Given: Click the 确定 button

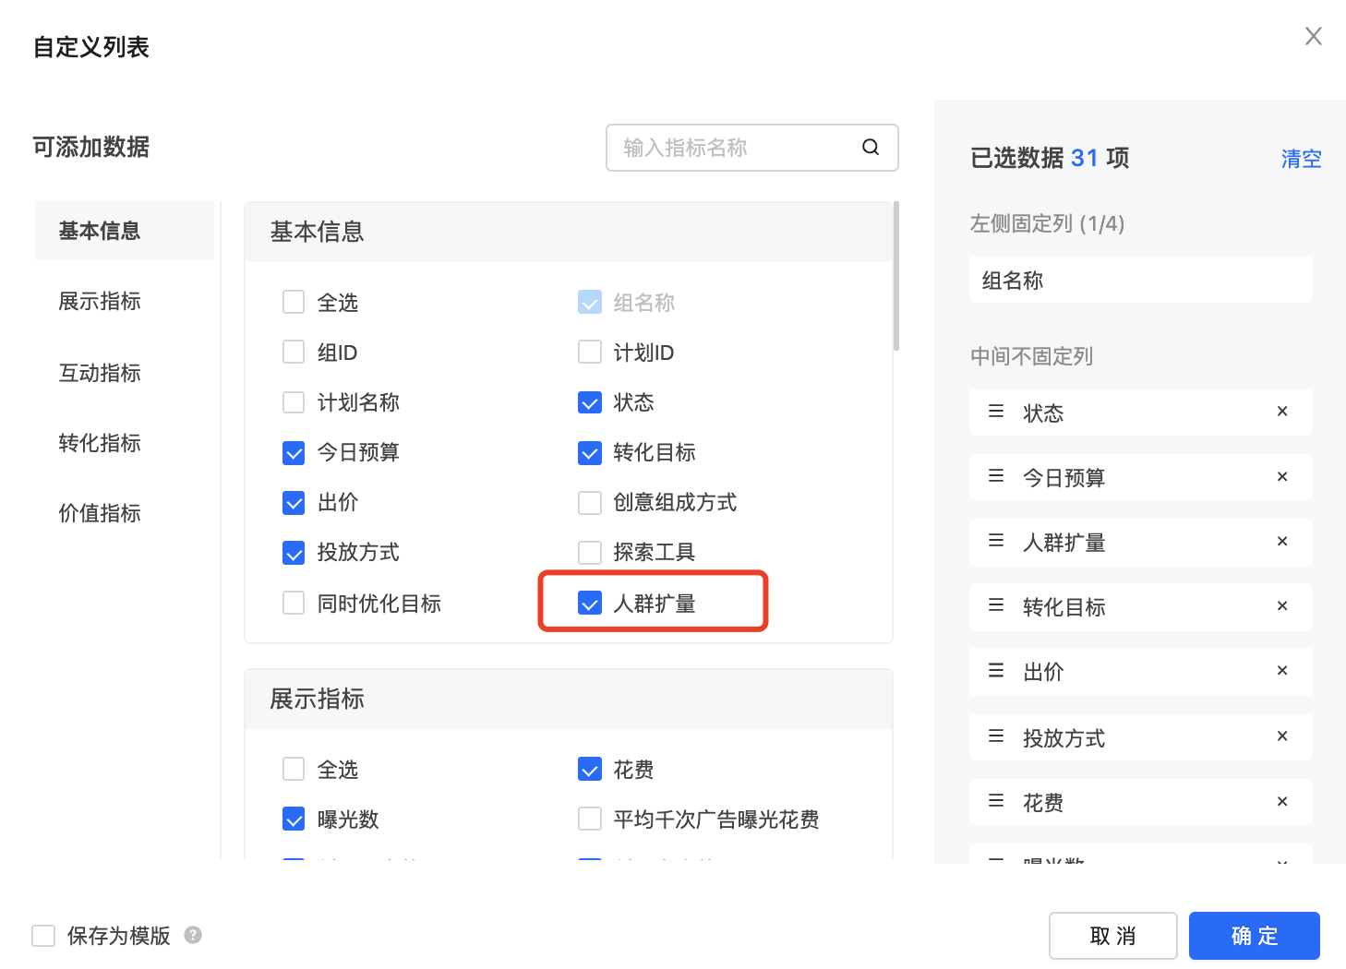Looking at the screenshot, I should tap(1254, 935).
